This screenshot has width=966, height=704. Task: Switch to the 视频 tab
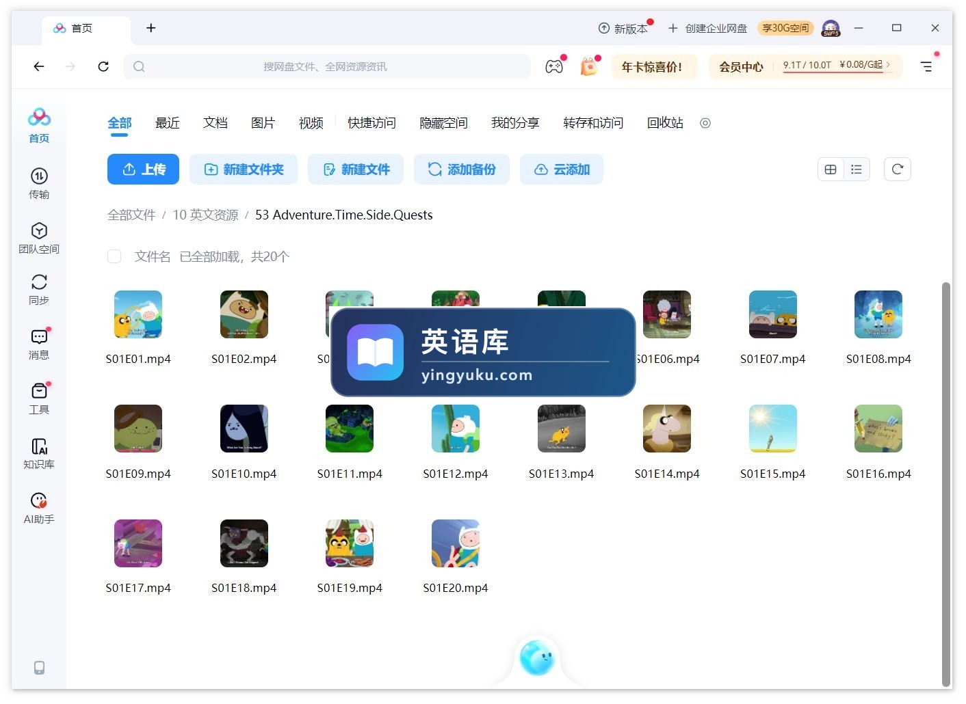(x=311, y=123)
